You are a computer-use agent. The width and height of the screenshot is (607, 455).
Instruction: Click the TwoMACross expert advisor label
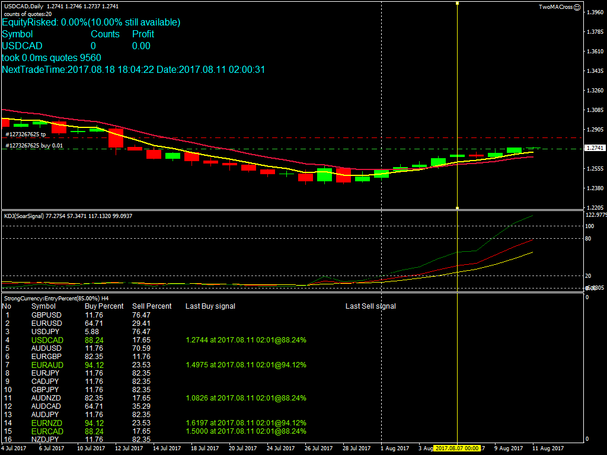click(x=555, y=7)
